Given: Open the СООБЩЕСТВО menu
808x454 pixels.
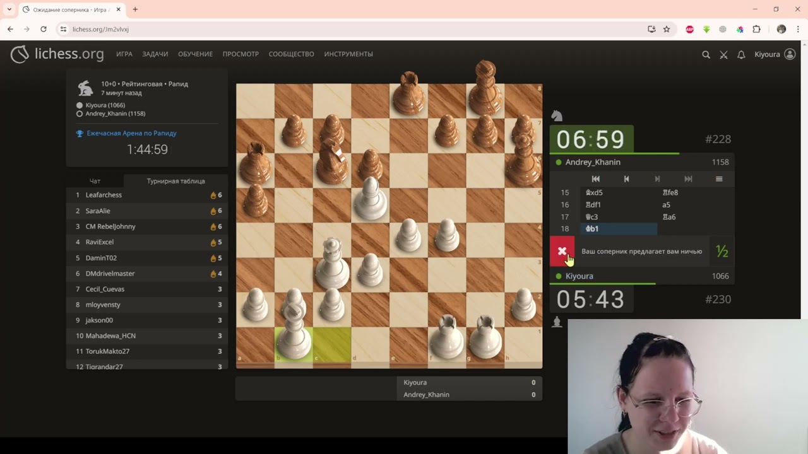Looking at the screenshot, I should pos(292,54).
